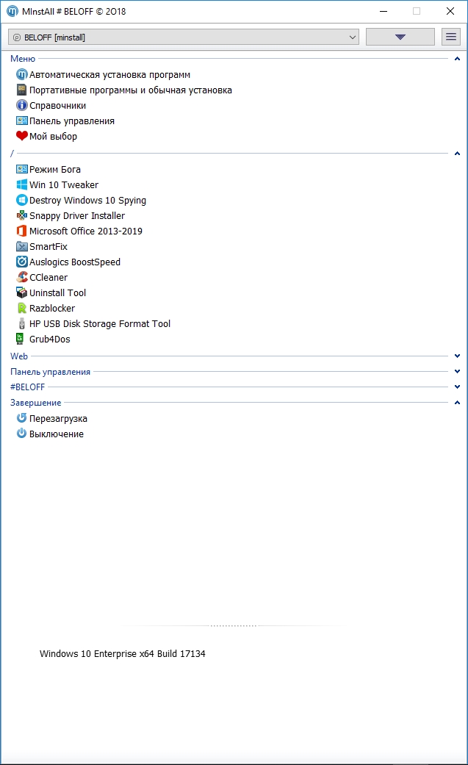Click the Uninstall Tool icon
The image size is (468, 765).
(x=21, y=292)
